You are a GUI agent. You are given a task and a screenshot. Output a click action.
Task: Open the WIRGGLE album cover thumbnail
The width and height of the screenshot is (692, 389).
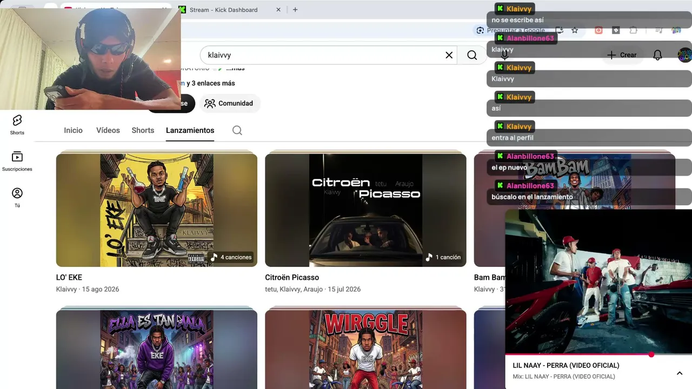[365, 350]
